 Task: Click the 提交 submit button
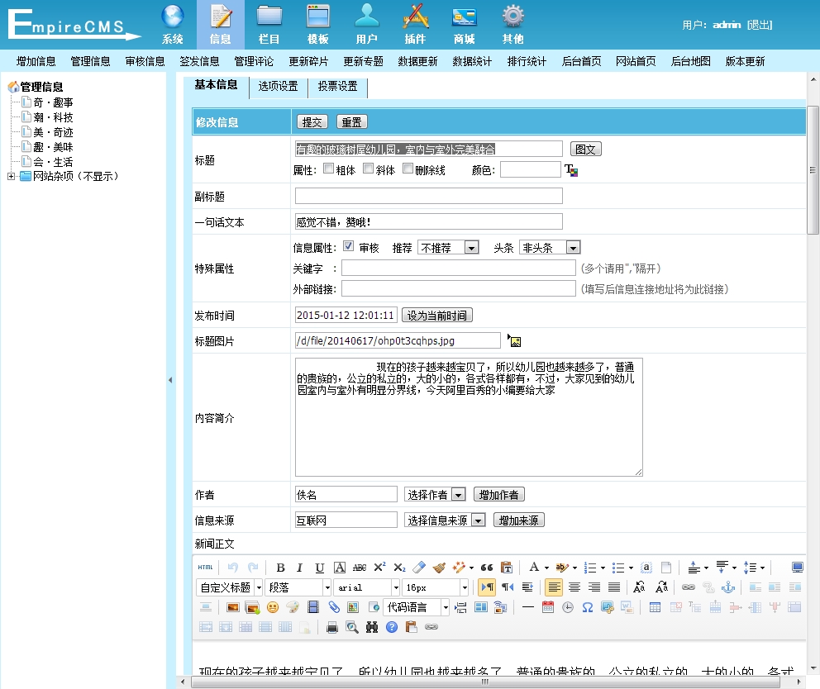pos(312,122)
